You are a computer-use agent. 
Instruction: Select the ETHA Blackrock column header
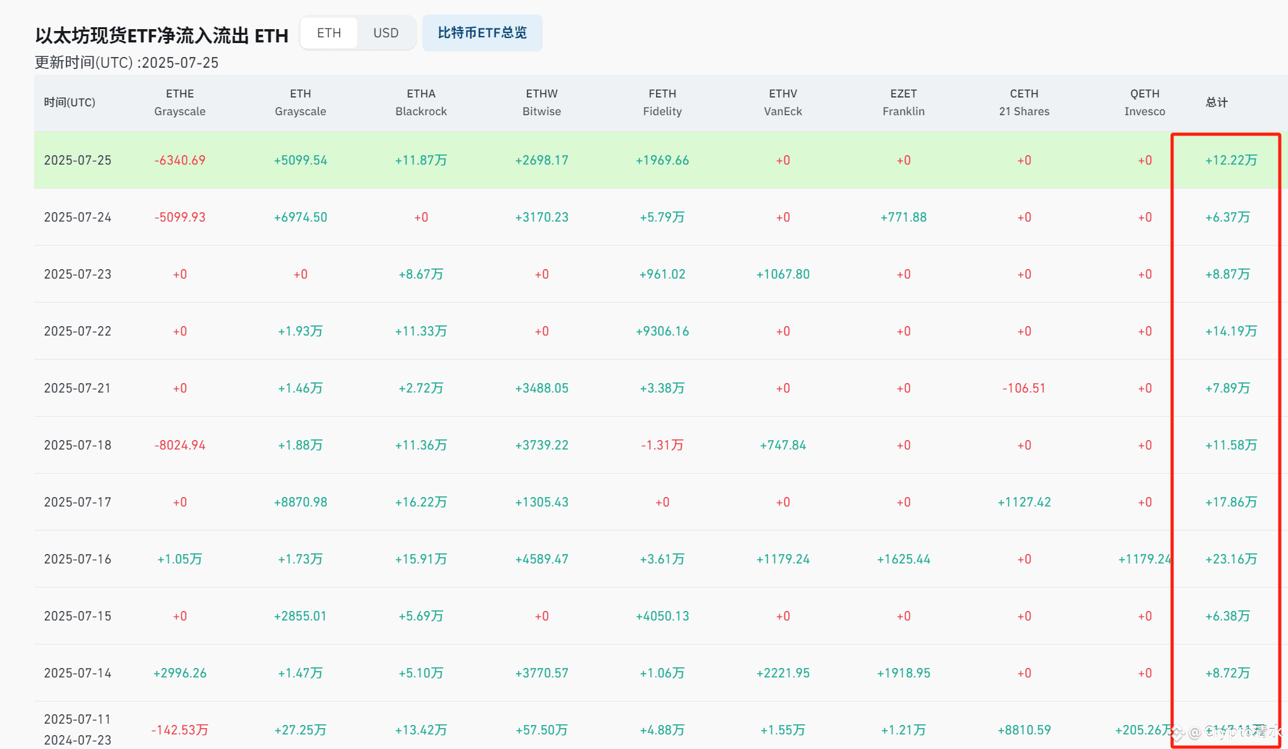click(x=421, y=103)
